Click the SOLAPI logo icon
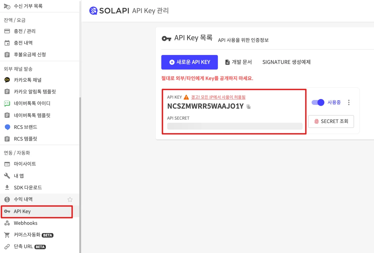 [93, 11]
